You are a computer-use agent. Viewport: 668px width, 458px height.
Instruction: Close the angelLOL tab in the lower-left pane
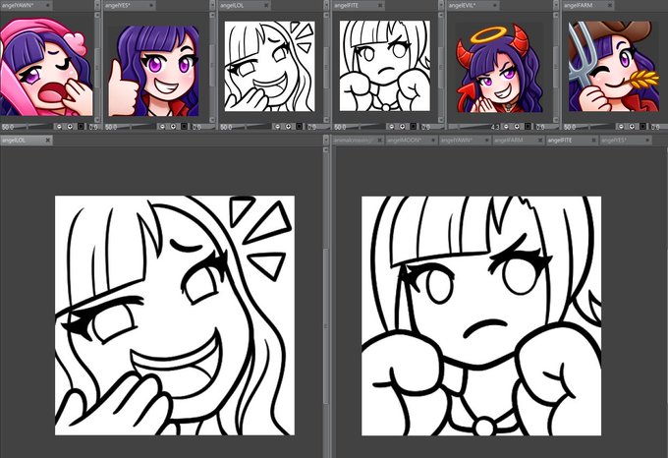pyautogui.click(x=48, y=140)
